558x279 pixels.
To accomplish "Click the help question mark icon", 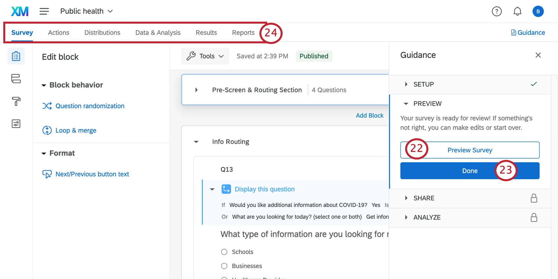I will 497,11.
